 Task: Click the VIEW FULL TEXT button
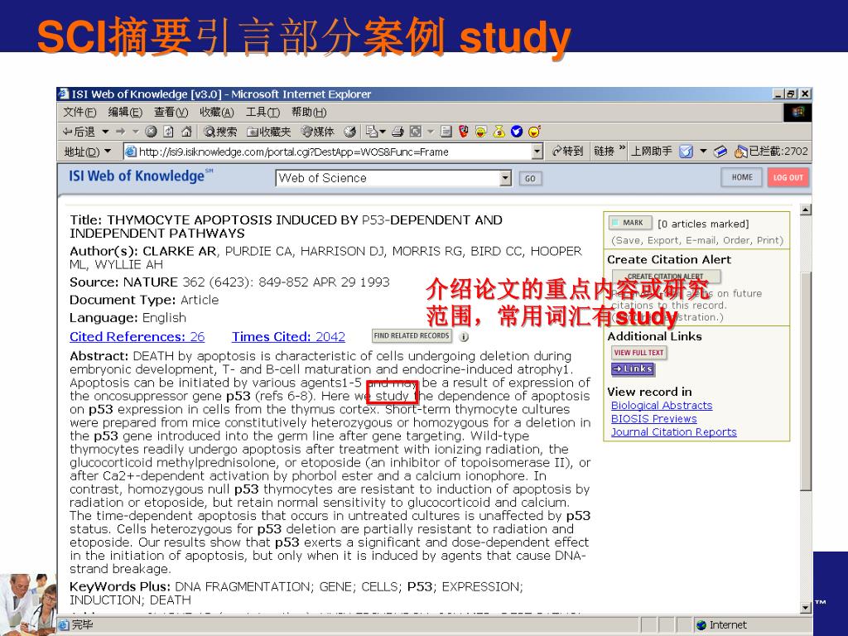click(638, 353)
